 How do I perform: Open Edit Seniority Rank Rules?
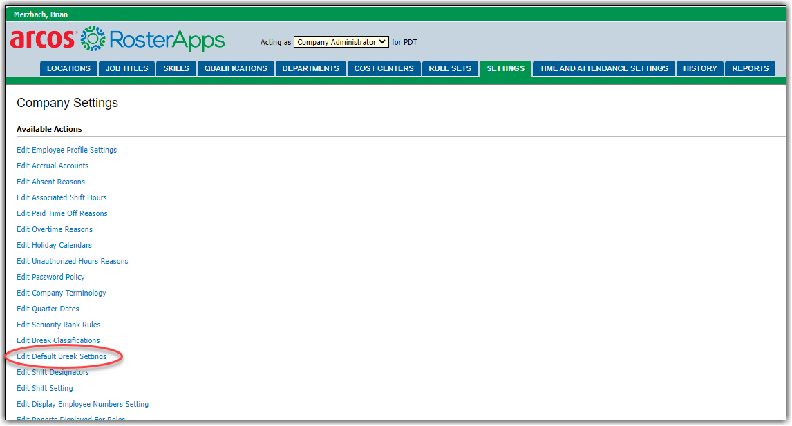[58, 325]
